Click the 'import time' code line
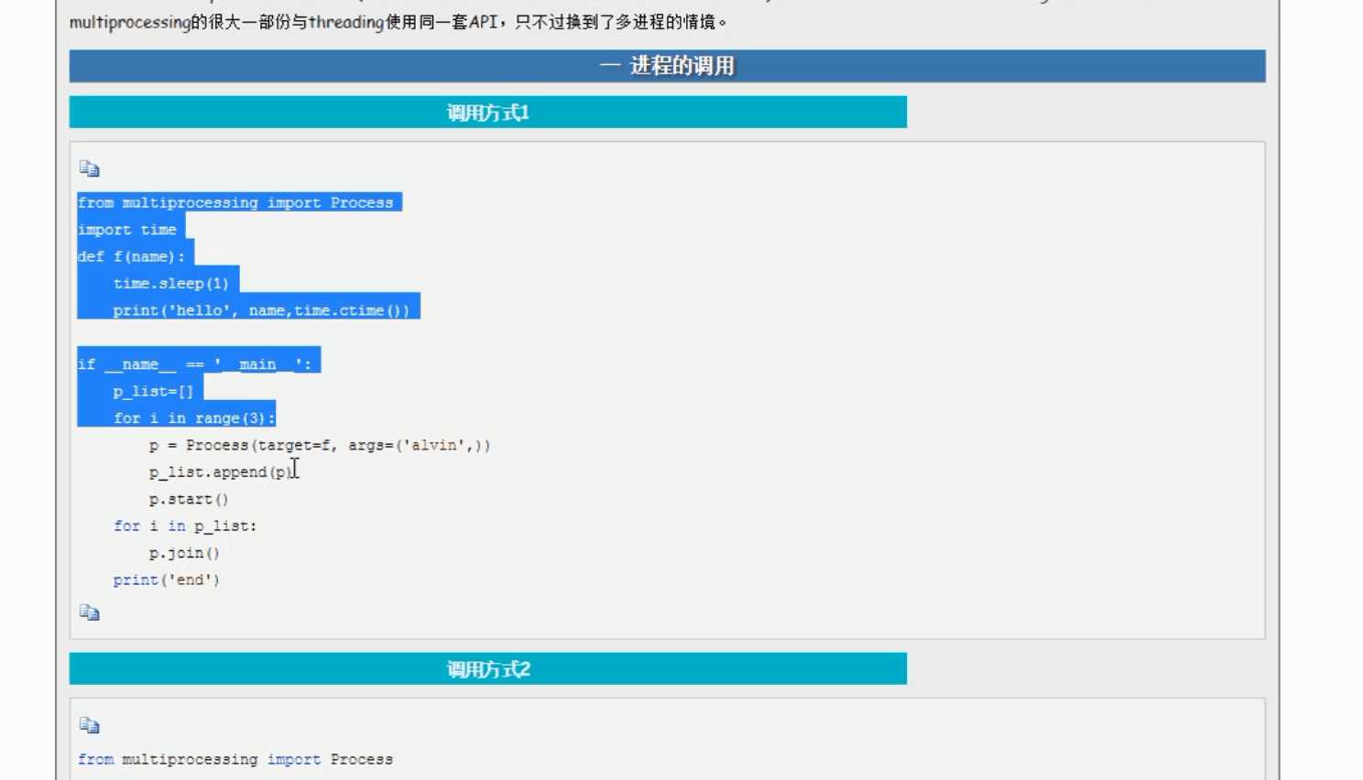 click(127, 230)
